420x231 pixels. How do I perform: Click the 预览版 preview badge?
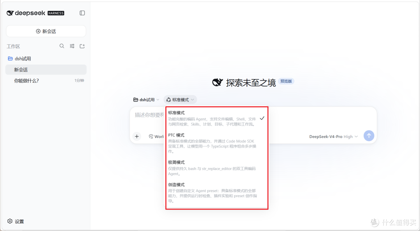(286, 81)
